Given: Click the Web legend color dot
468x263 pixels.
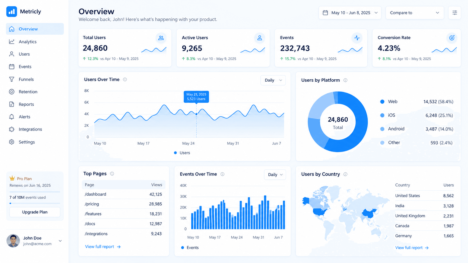Looking at the screenshot, I should tap(382, 102).
